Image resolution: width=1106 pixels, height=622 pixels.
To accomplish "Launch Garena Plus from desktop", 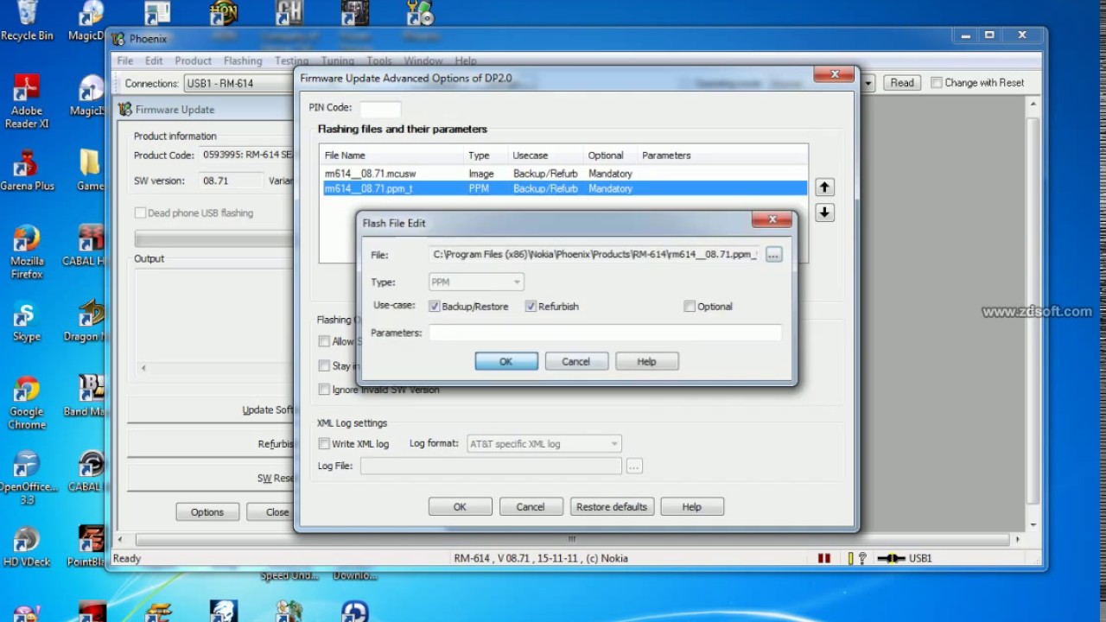I will pyautogui.click(x=27, y=169).
